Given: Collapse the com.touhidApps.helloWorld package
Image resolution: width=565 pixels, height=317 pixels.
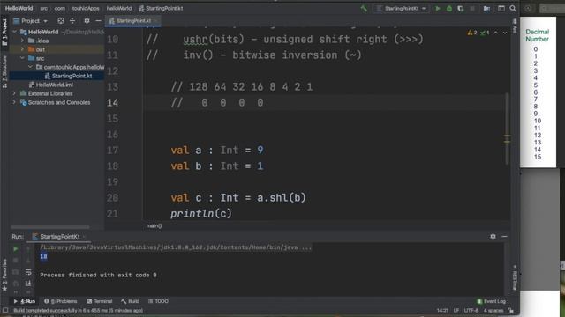Looking at the screenshot, I should (30, 67).
